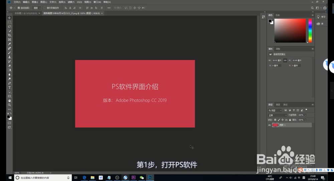Hide 图层 1 using the eye icon
The width and height of the screenshot is (334, 181).
point(270,125)
